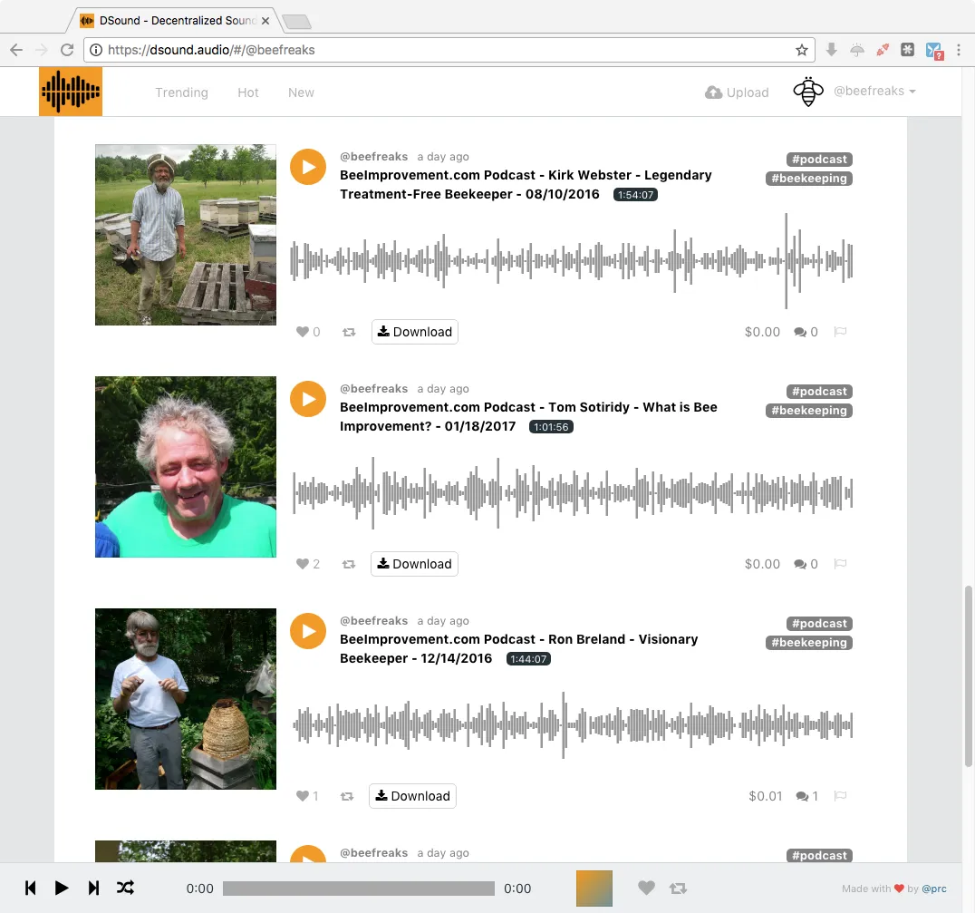The height and width of the screenshot is (913, 975).
Task: Skip to next track in player bar
Action: click(93, 888)
